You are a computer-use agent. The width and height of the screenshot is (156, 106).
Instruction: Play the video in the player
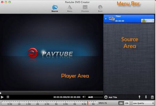click(2, 97)
